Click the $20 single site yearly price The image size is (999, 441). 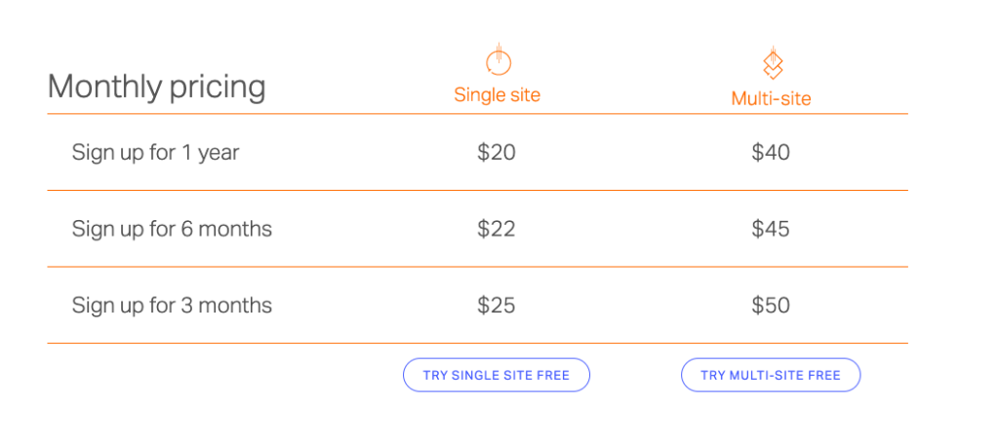[x=497, y=153]
